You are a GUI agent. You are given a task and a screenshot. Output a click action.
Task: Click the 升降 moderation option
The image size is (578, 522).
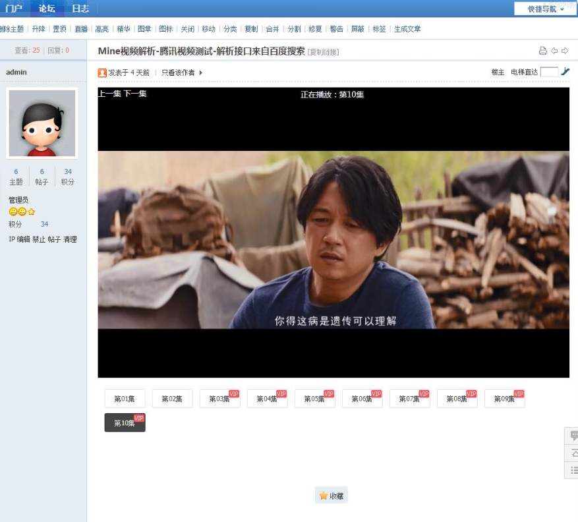pyautogui.click(x=38, y=29)
